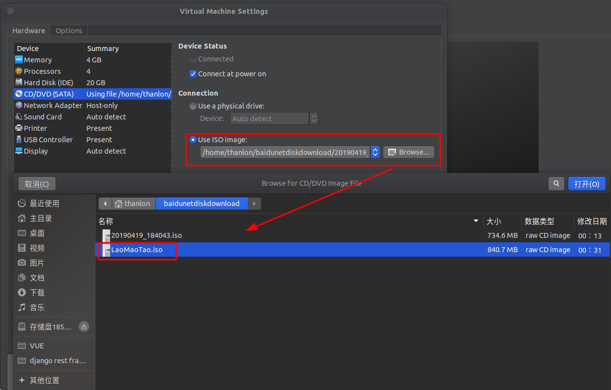Click Host-only summary value
This screenshot has width=611, height=390.
click(102, 106)
